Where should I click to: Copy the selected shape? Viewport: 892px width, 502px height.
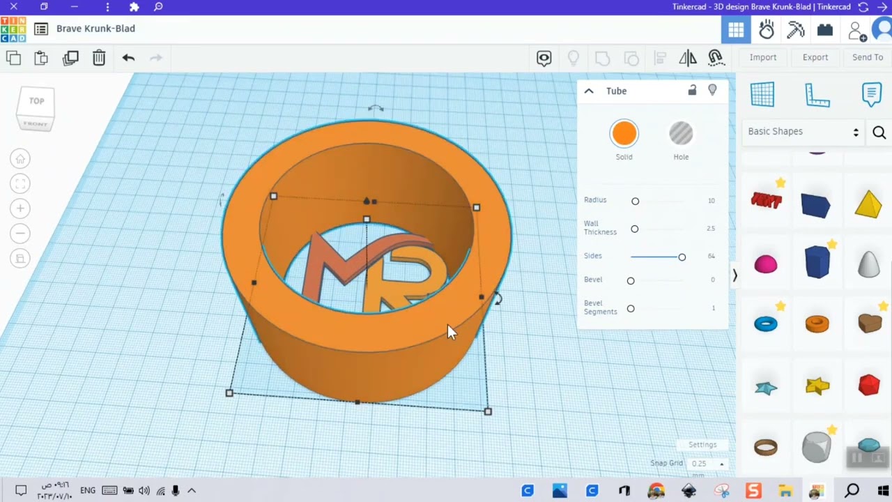click(13, 58)
